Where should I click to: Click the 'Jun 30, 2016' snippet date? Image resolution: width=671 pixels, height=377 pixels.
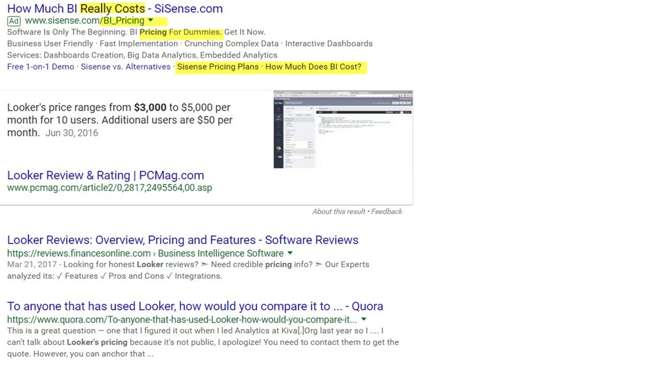pyautogui.click(x=71, y=133)
